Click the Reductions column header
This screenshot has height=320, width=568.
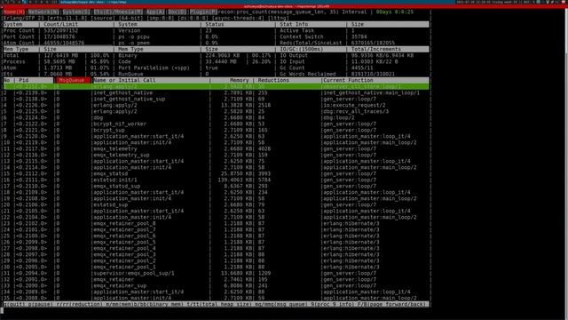tap(273, 80)
